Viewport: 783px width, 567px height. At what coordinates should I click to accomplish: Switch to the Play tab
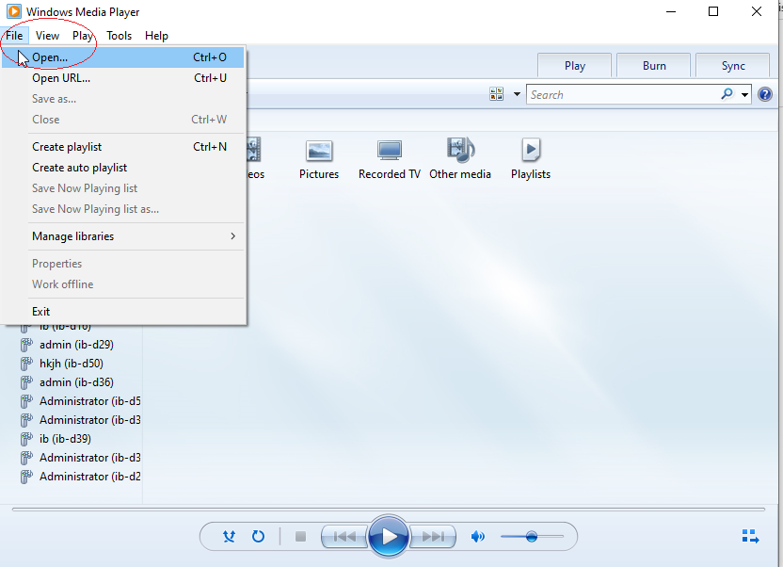click(x=574, y=65)
